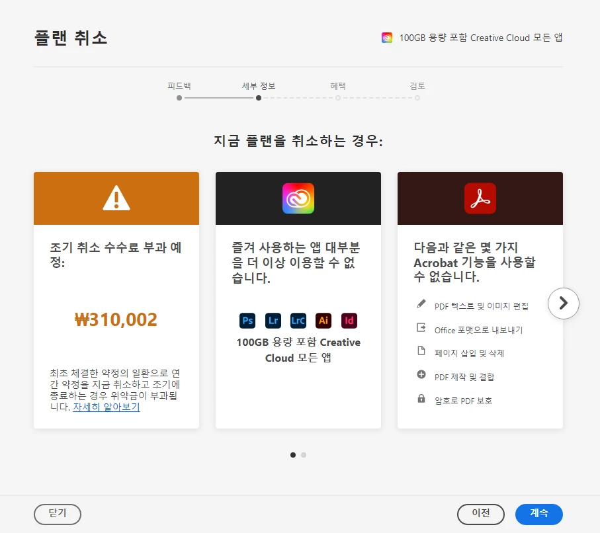The width and height of the screenshot is (600, 533).
Task: Click the 닫기 button
Action: point(58,514)
